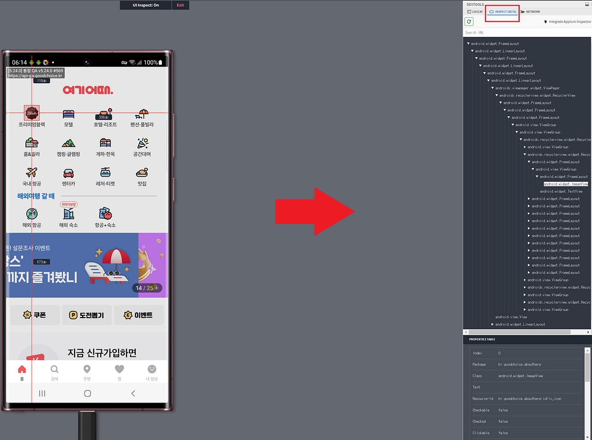Open the NETWORK tab

coord(531,12)
